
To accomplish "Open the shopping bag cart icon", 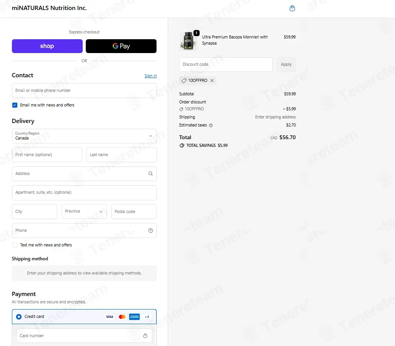I will pyautogui.click(x=292, y=8).
